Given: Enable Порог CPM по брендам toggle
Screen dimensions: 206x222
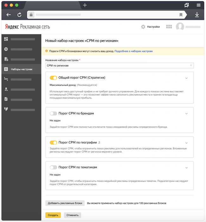Looking at the screenshot, I should tap(53, 113).
